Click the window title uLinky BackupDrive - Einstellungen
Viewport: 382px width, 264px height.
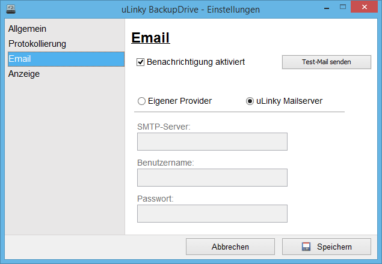191,10
